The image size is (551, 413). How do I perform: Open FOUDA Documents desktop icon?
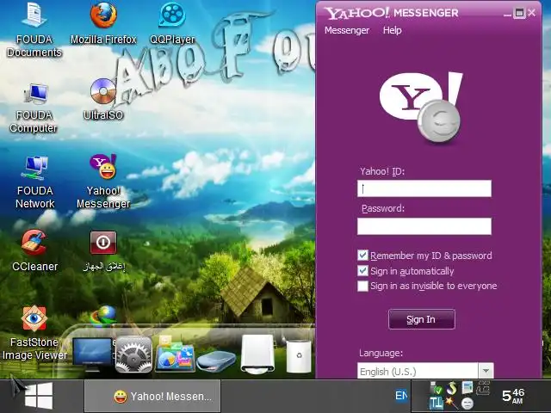coord(34,30)
